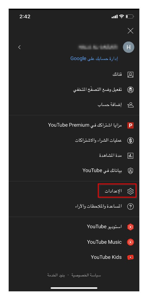Tap the red YouTube Premium P icon
The width and height of the screenshot is (148, 300).
(130, 125)
